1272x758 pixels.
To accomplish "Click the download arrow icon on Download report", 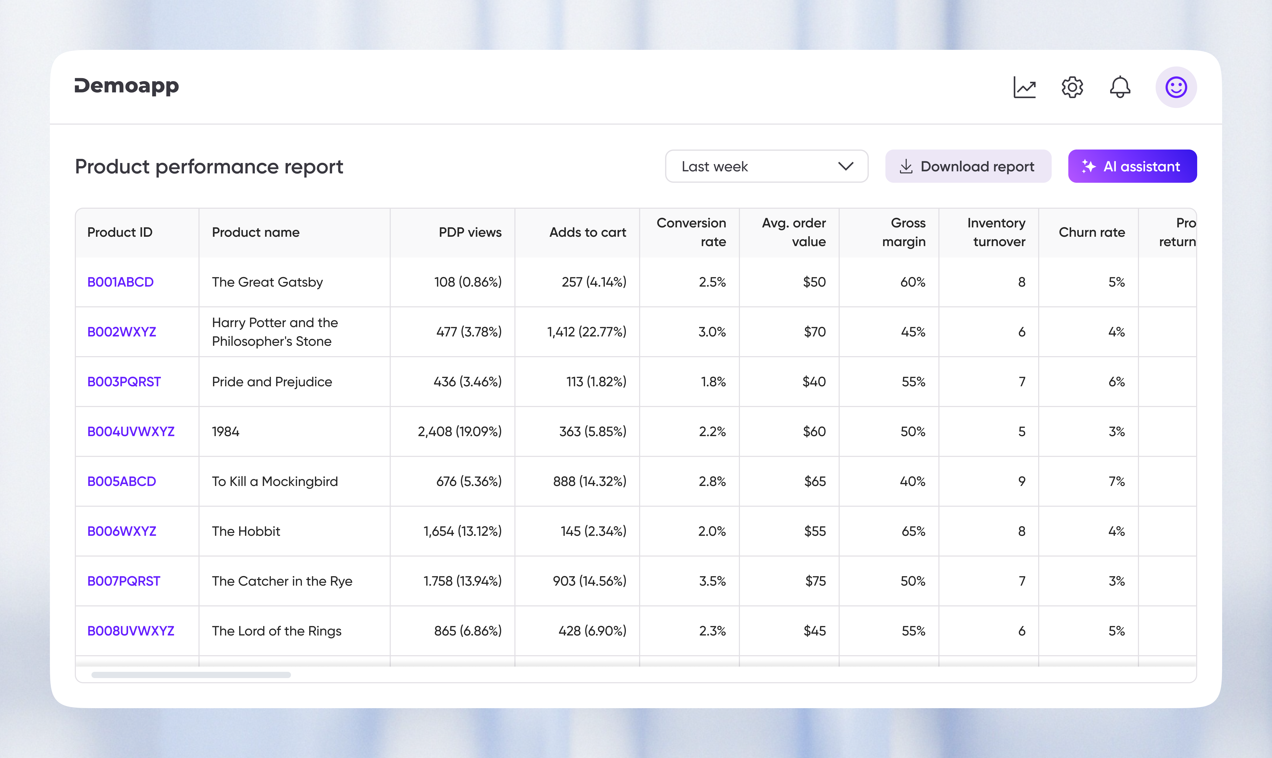I will pyautogui.click(x=906, y=166).
